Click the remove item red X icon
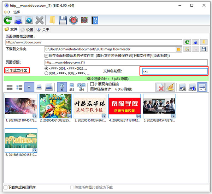The width and height of the screenshot is (212, 194). [160, 87]
